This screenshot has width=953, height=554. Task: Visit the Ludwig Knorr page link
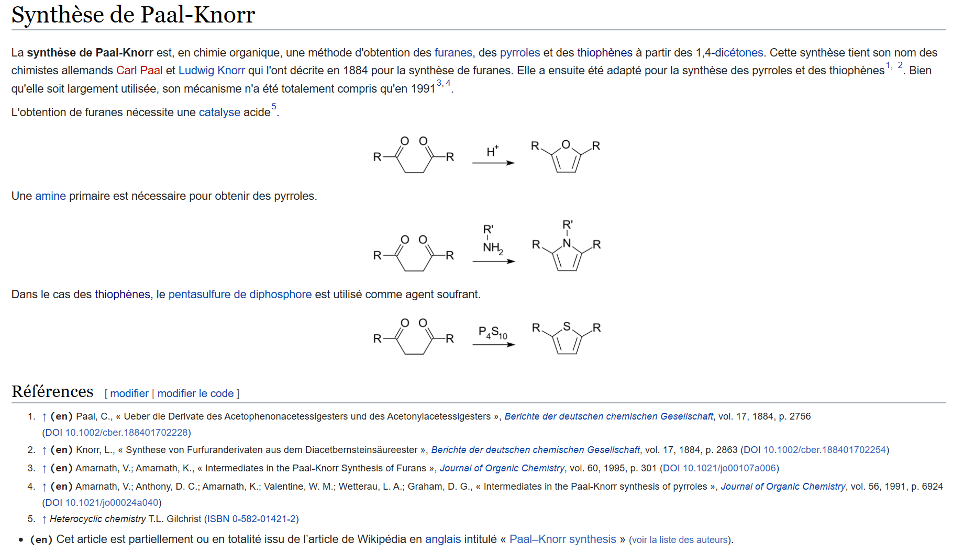pyautogui.click(x=212, y=71)
